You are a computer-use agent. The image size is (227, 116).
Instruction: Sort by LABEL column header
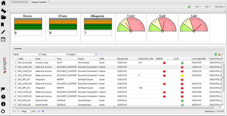pyautogui.click(x=26, y=59)
